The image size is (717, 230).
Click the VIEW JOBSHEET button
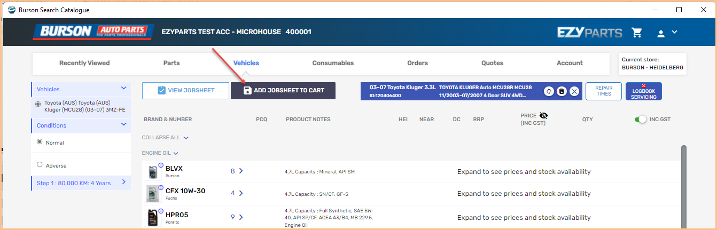click(x=184, y=91)
